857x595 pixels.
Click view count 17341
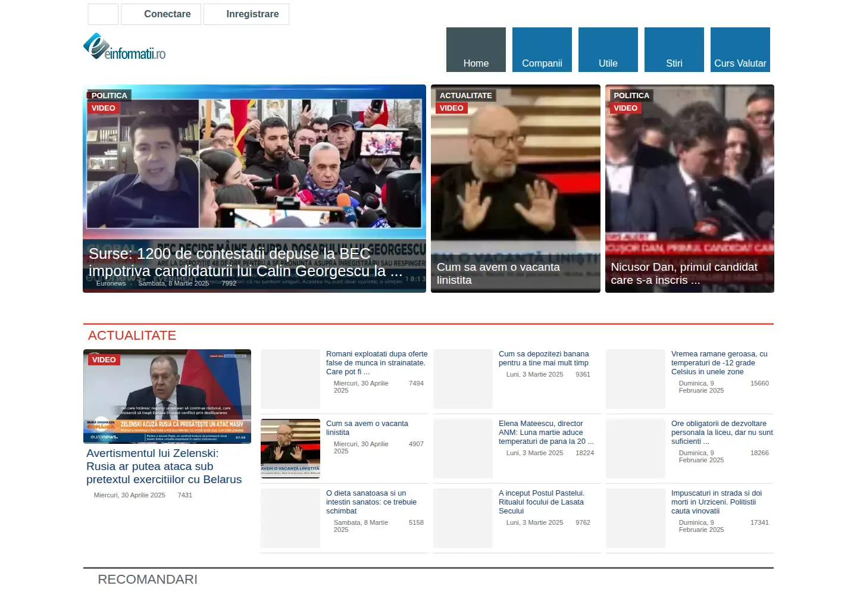click(x=759, y=522)
